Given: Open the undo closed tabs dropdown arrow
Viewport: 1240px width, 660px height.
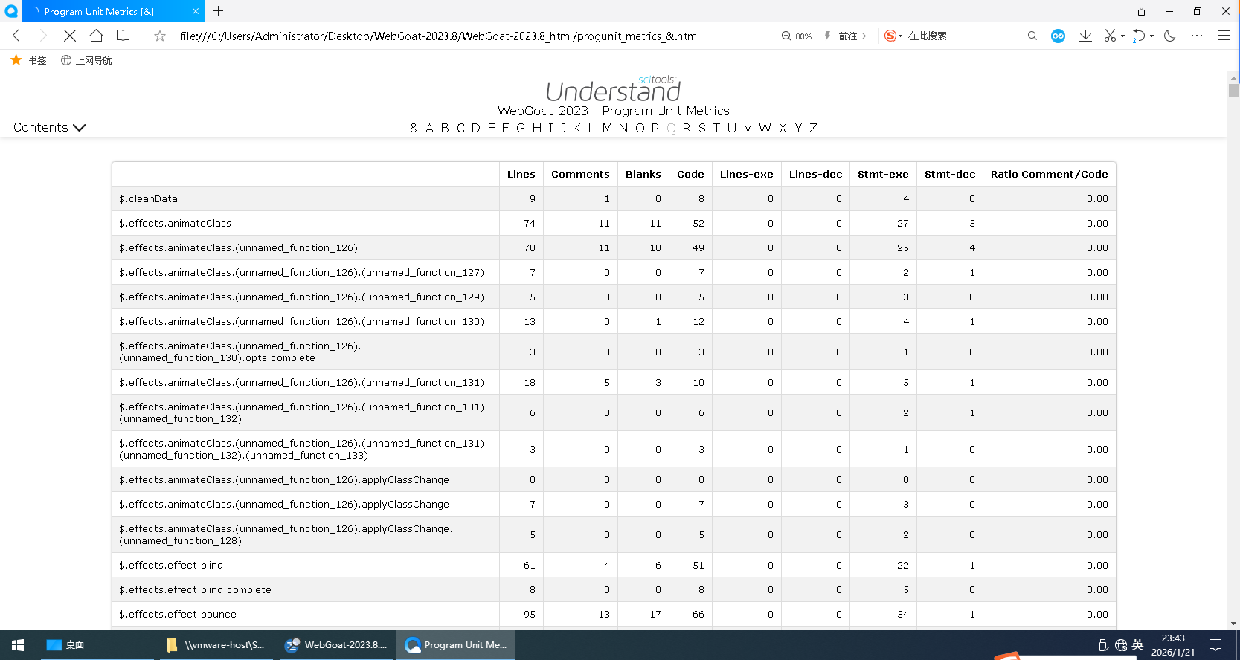Looking at the screenshot, I should click(1152, 36).
